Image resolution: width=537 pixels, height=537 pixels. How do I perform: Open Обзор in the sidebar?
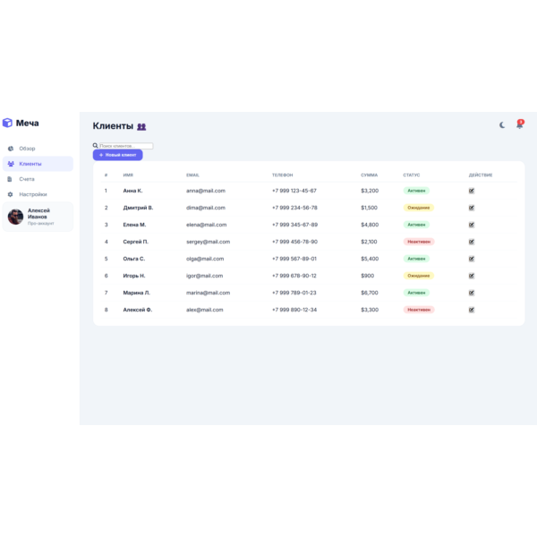[38, 149]
